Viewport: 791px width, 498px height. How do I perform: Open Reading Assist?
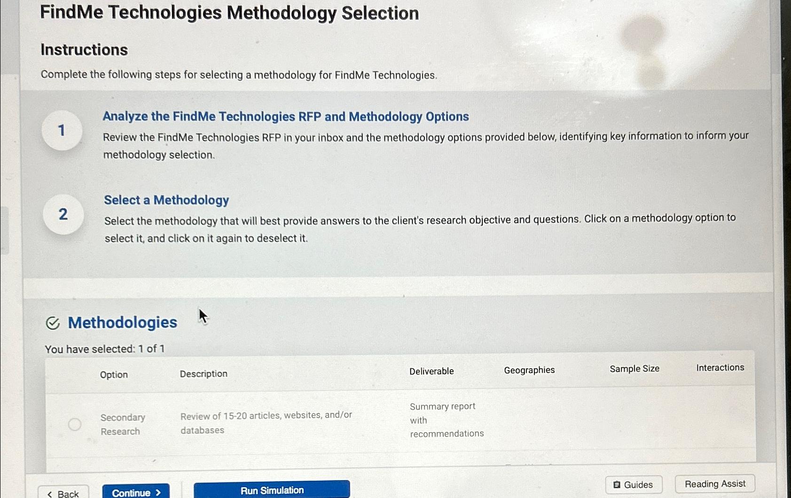click(714, 483)
